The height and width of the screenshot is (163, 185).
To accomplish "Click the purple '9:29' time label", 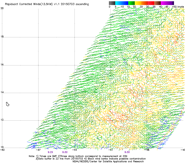I will (x=50, y=152).
